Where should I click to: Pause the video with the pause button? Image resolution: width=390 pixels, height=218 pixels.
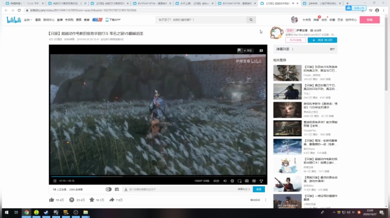click(x=55, y=181)
